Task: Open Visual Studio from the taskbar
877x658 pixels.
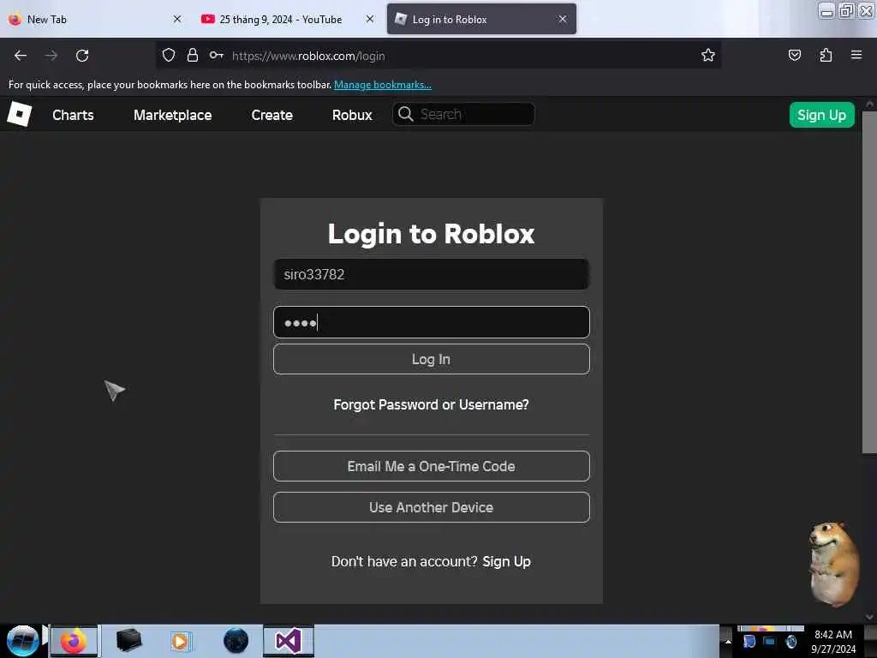Action: pyautogui.click(x=289, y=641)
